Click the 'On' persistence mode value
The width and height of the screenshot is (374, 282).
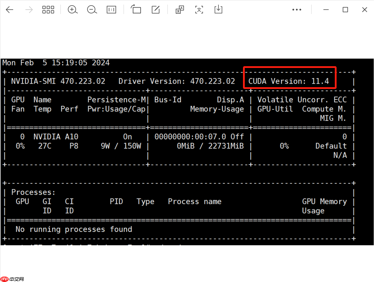[x=127, y=137]
